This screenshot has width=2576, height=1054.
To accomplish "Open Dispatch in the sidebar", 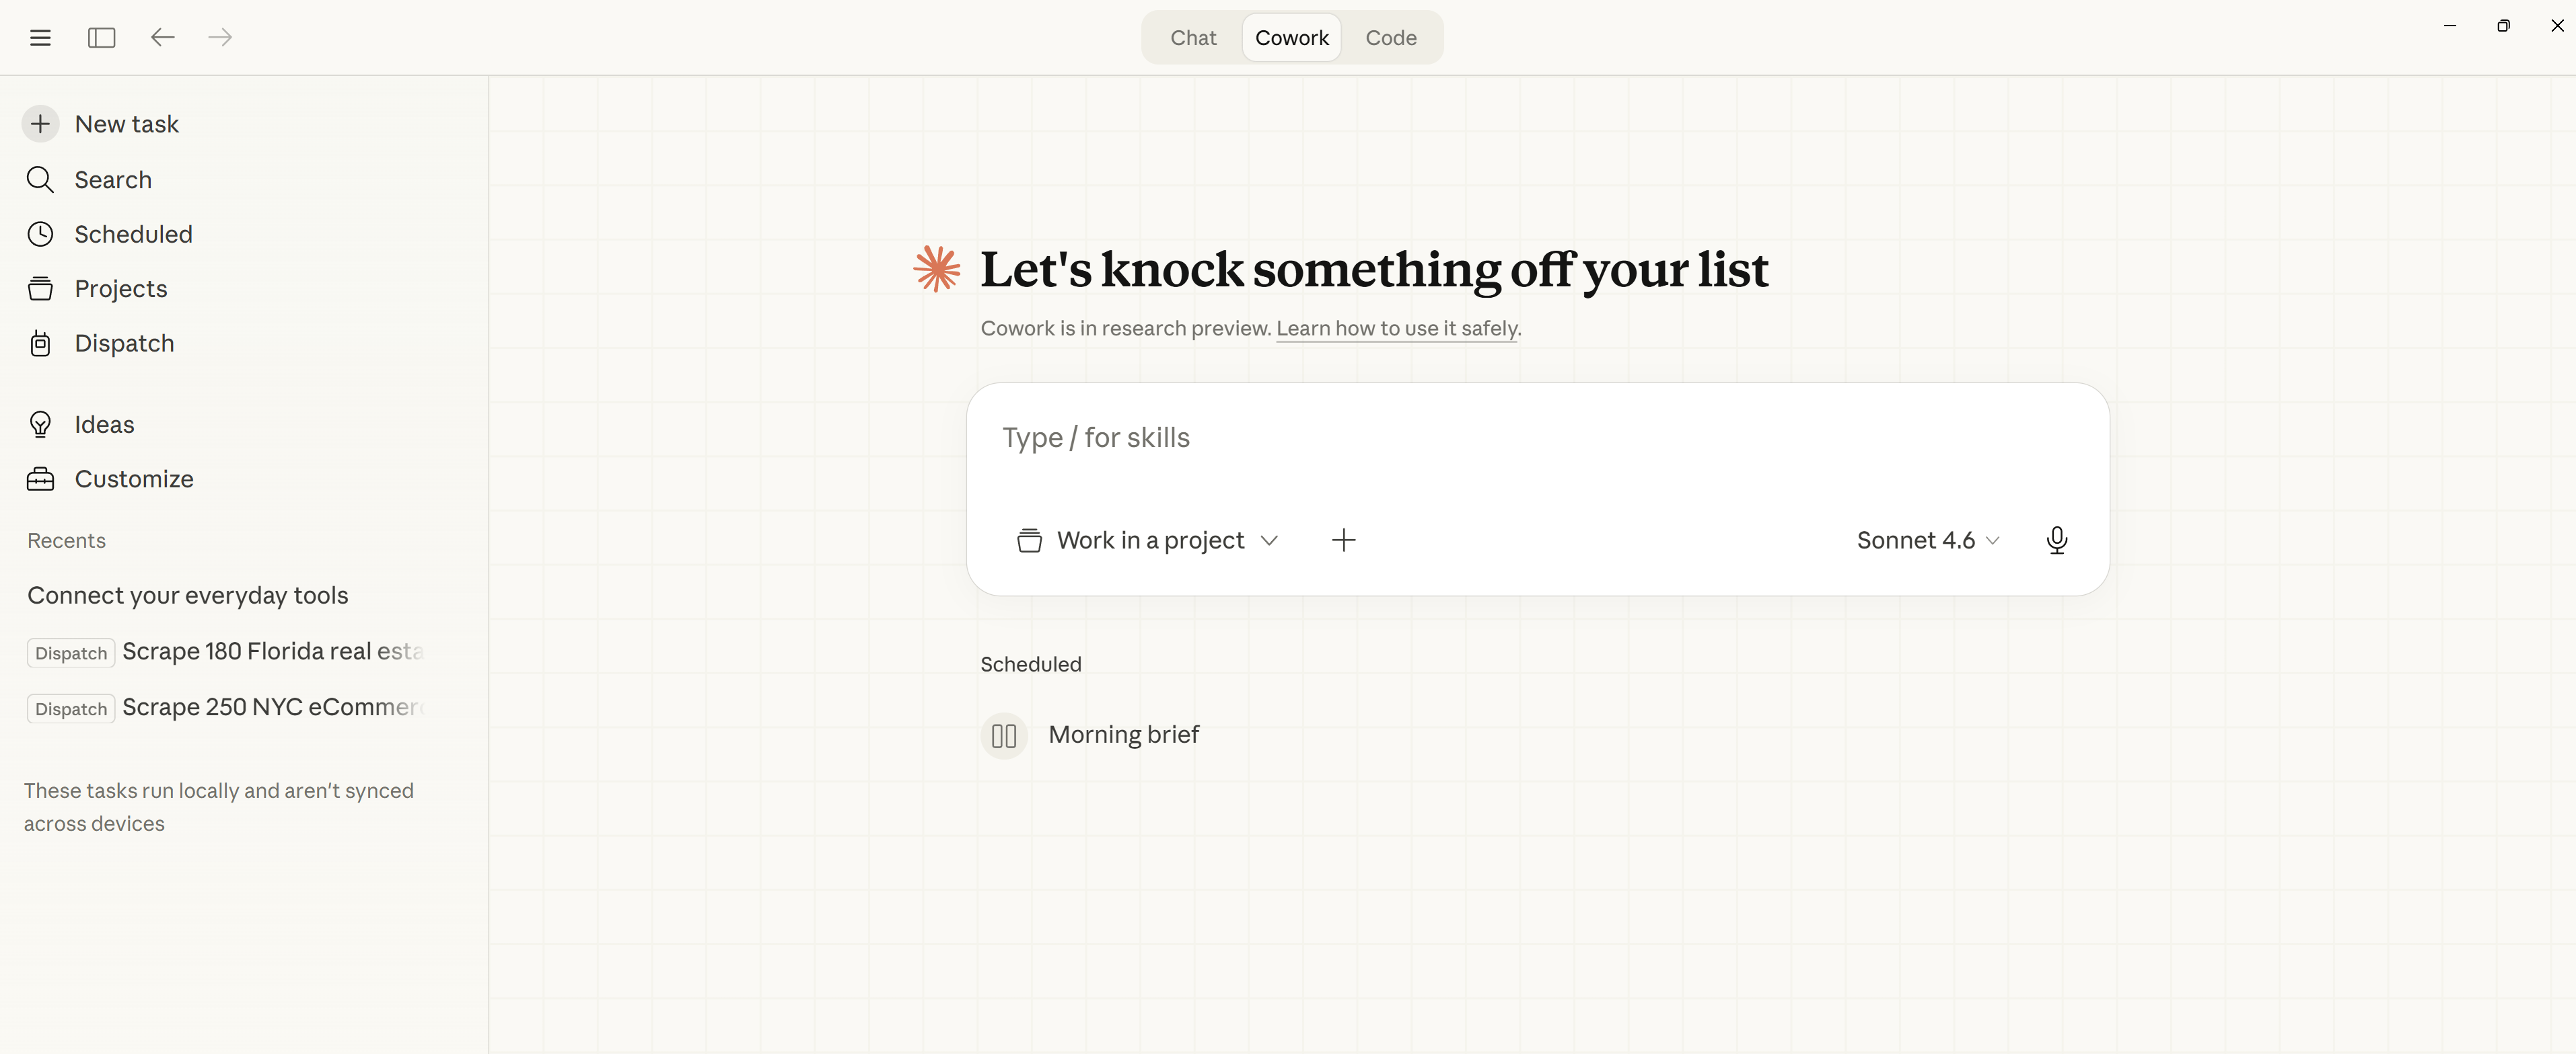I will (x=124, y=343).
